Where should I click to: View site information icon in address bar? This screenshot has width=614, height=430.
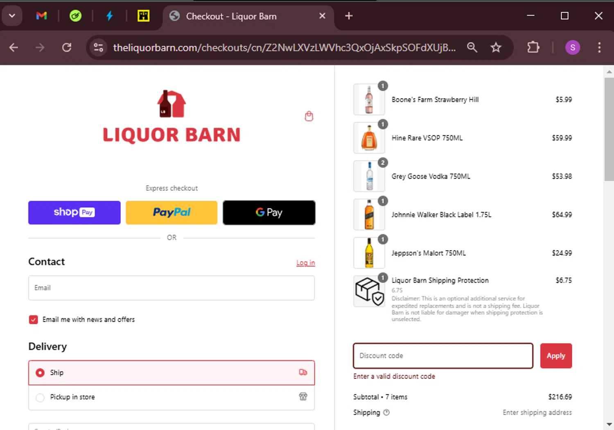[x=98, y=47]
